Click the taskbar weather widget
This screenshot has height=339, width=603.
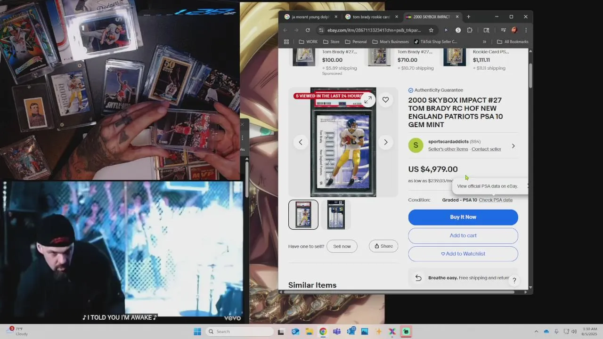pyautogui.click(x=18, y=331)
